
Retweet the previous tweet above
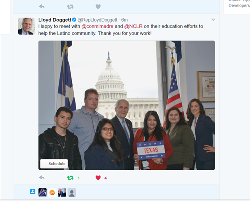(70, 7)
